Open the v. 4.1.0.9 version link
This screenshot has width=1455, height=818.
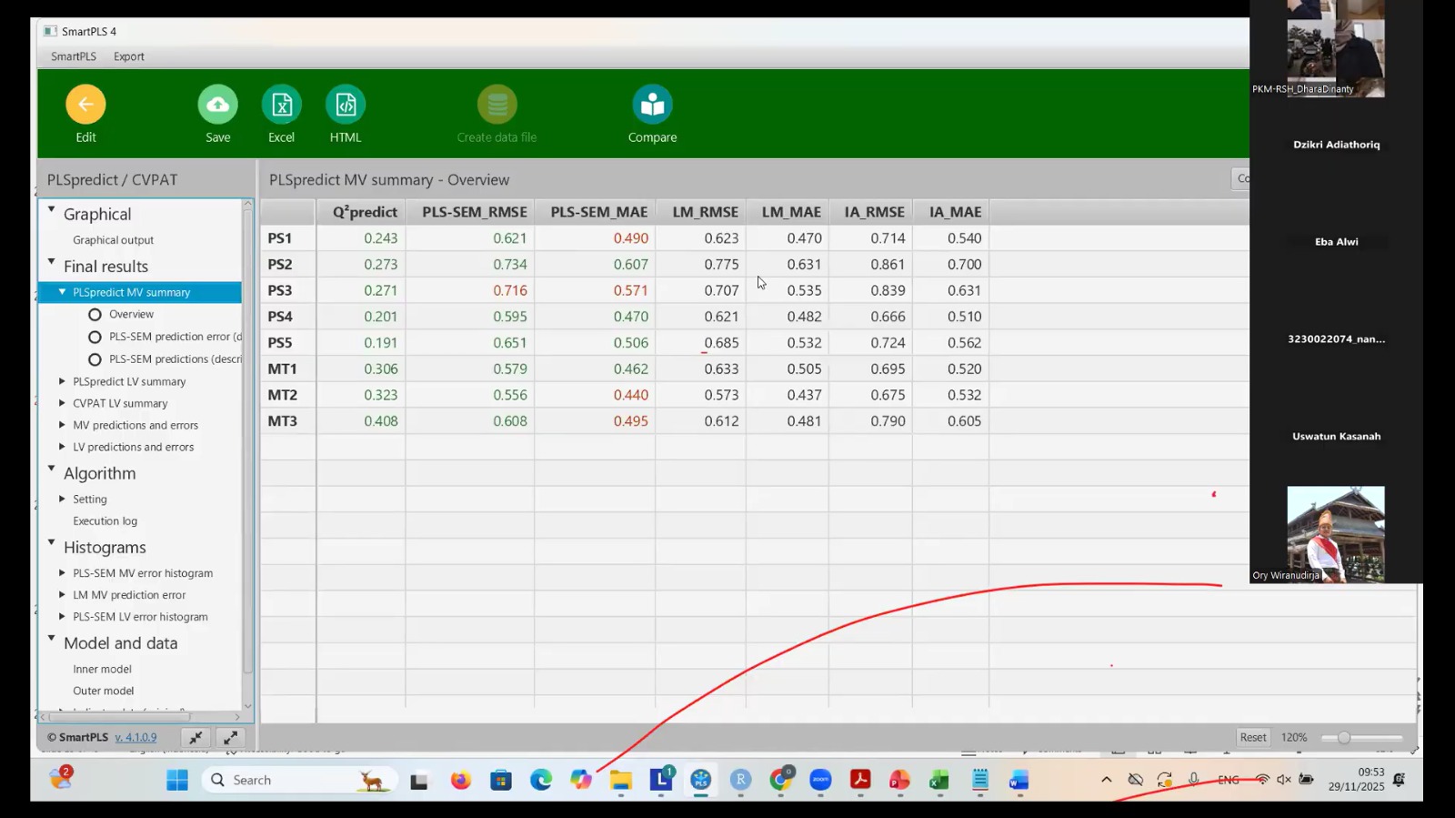pos(135,738)
